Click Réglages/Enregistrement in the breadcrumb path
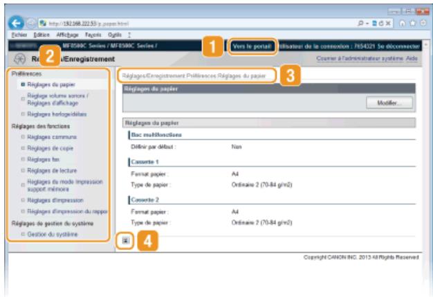 coord(154,75)
